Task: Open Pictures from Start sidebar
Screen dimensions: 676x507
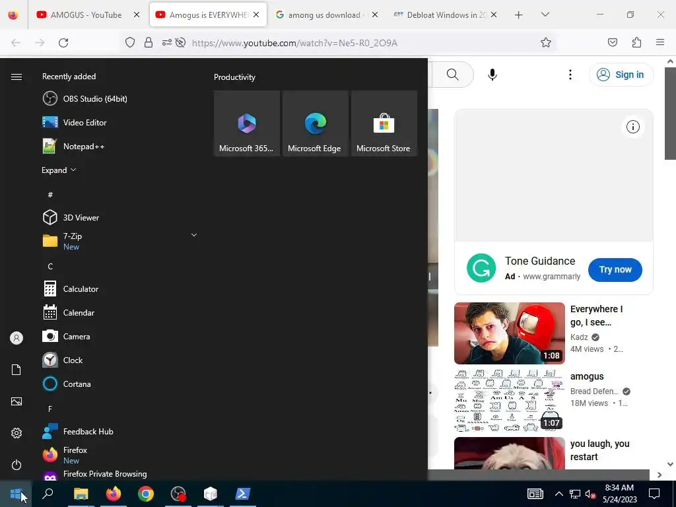Action: 17,401
